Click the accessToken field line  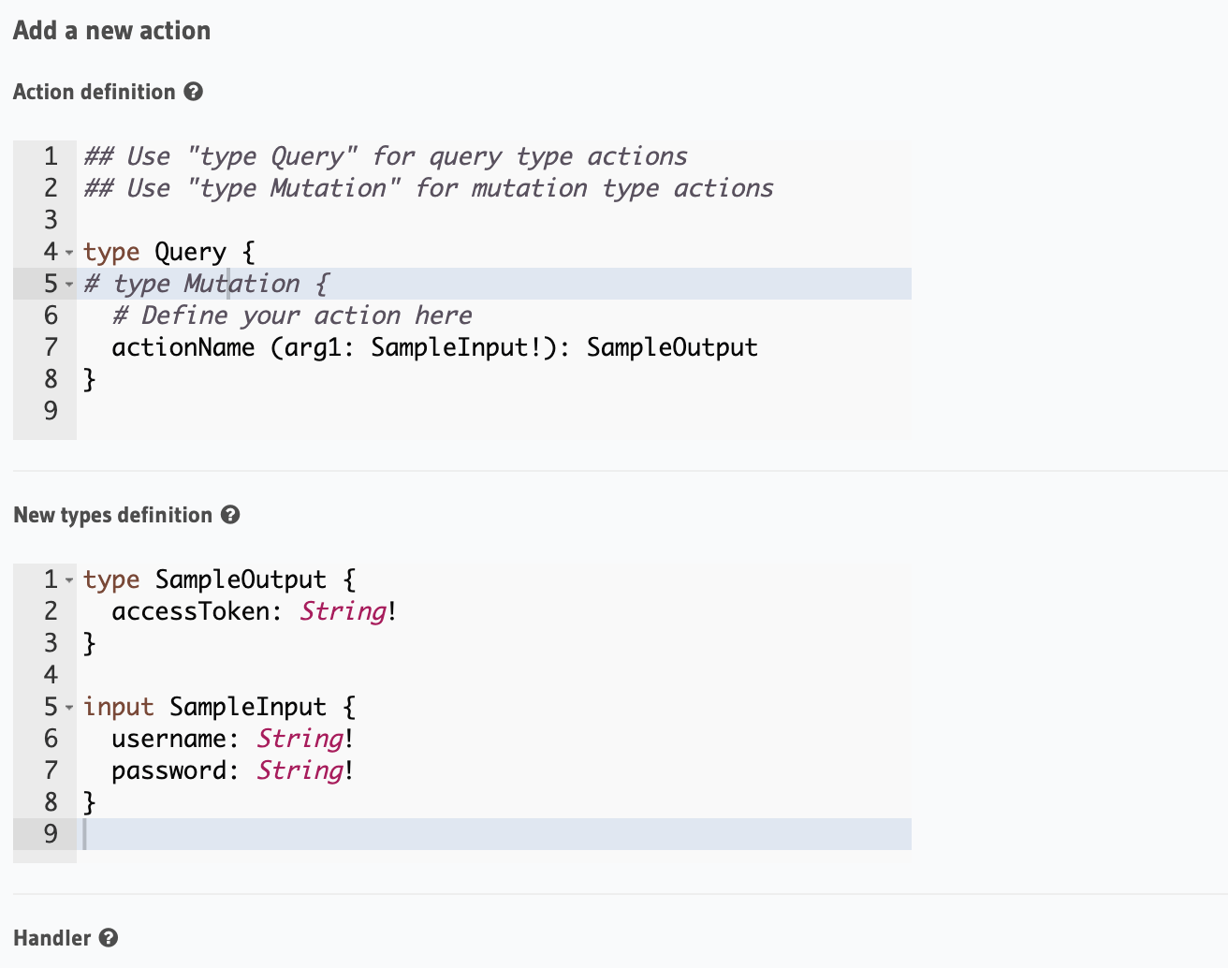pyautogui.click(x=253, y=610)
